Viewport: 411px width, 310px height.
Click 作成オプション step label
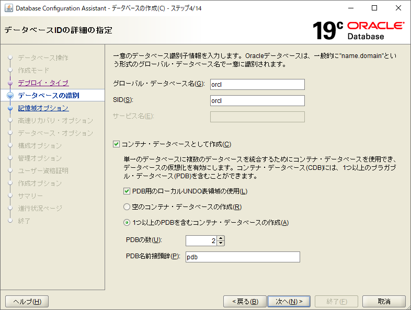(x=40, y=183)
